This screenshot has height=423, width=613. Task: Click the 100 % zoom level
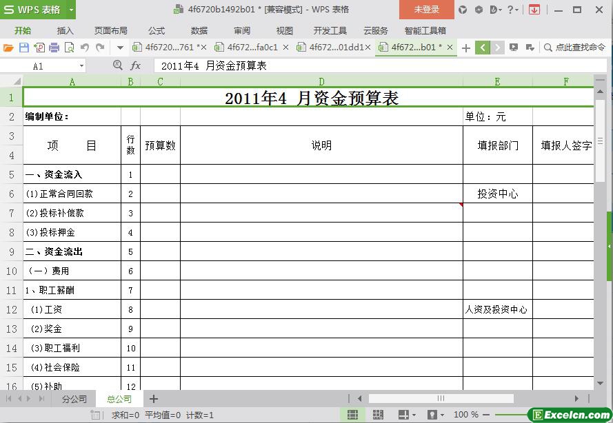coord(466,415)
